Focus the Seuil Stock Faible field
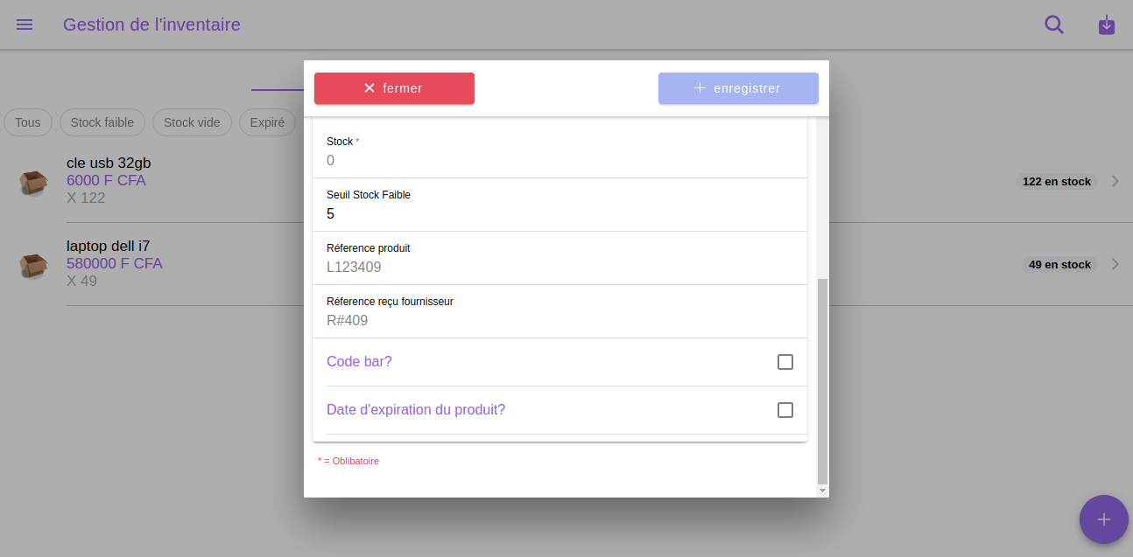The image size is (1133, 557). [x=559, y=205]
